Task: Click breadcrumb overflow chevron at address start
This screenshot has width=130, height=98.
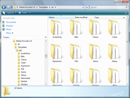Action: click(x=17, y=7)
